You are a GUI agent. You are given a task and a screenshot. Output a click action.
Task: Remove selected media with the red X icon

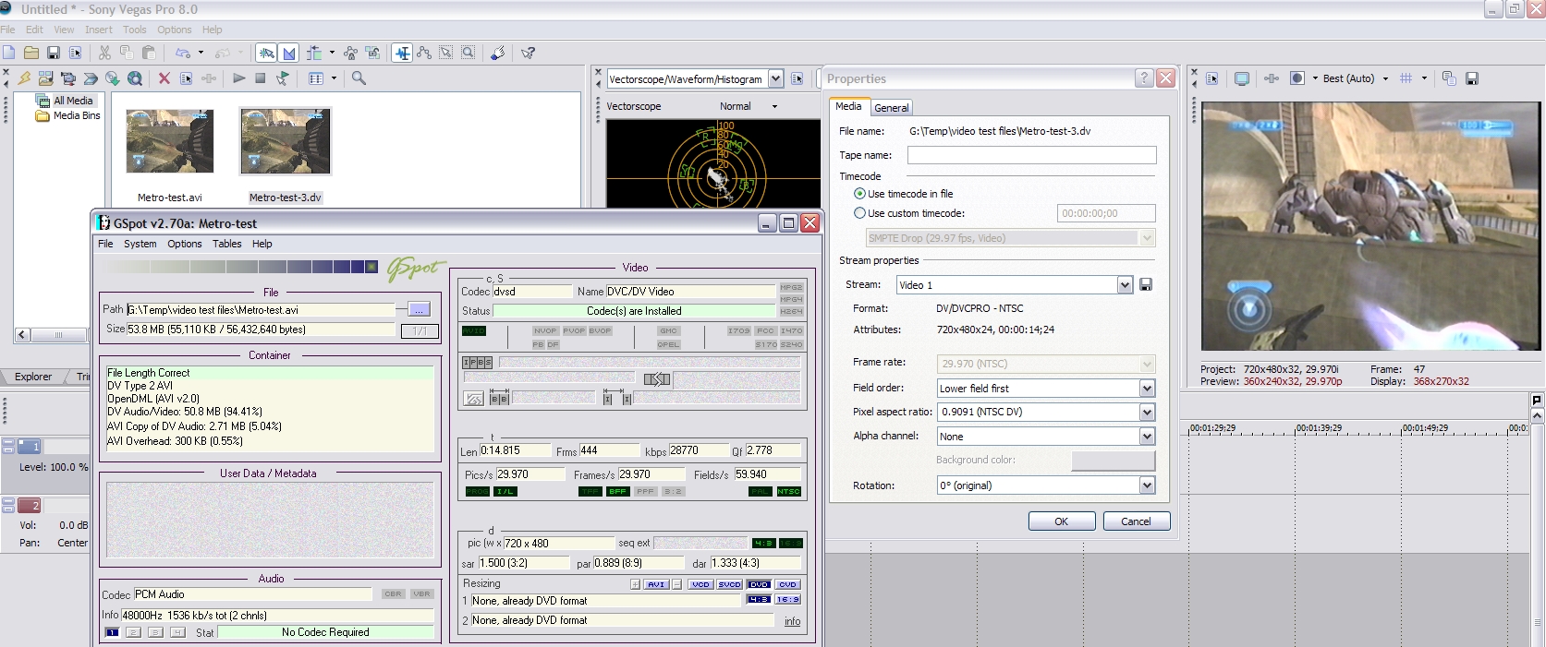(x=164, y=78)
